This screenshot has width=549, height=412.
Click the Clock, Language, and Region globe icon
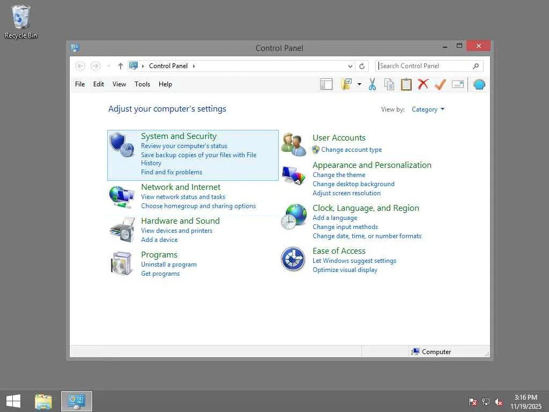click(x=293, y=217)
